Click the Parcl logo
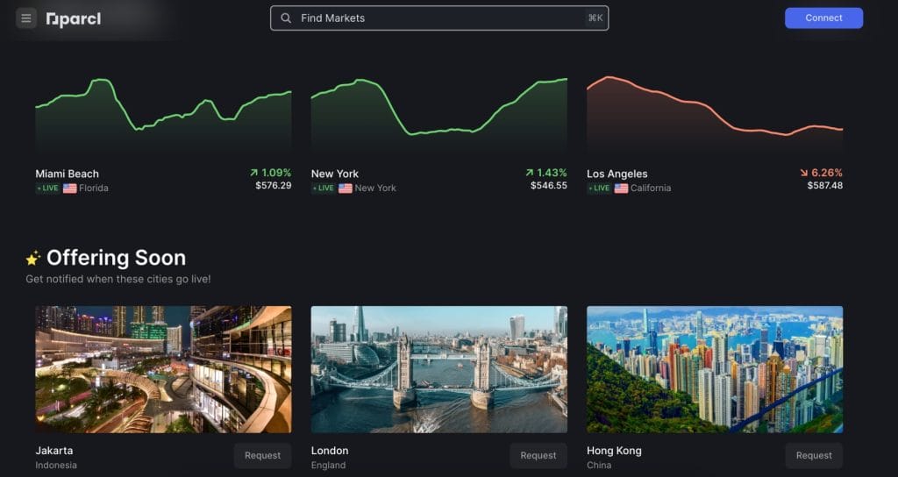 (74, 19)
